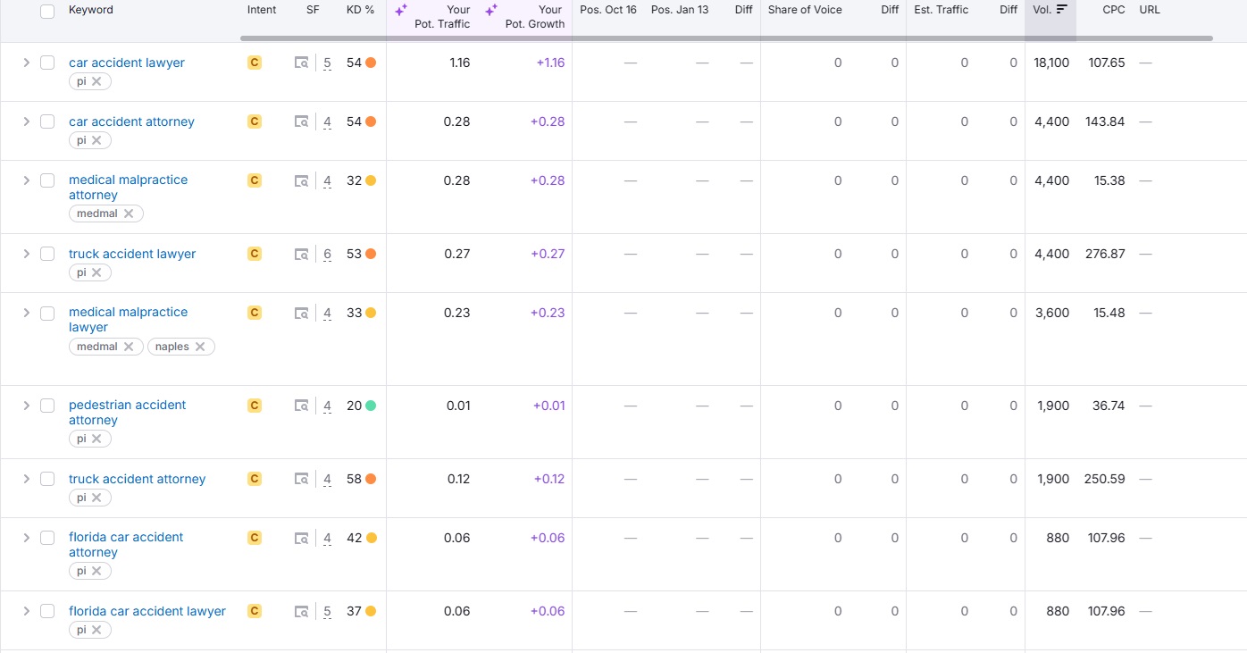Screen dimensions: 1247x653
Task: Check the pedestrian accident attorney row checkbox
Action: click(x=47, y=406)
